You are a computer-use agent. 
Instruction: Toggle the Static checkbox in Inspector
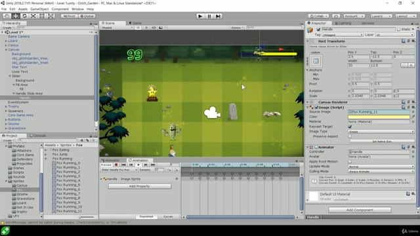pos(399,29)
